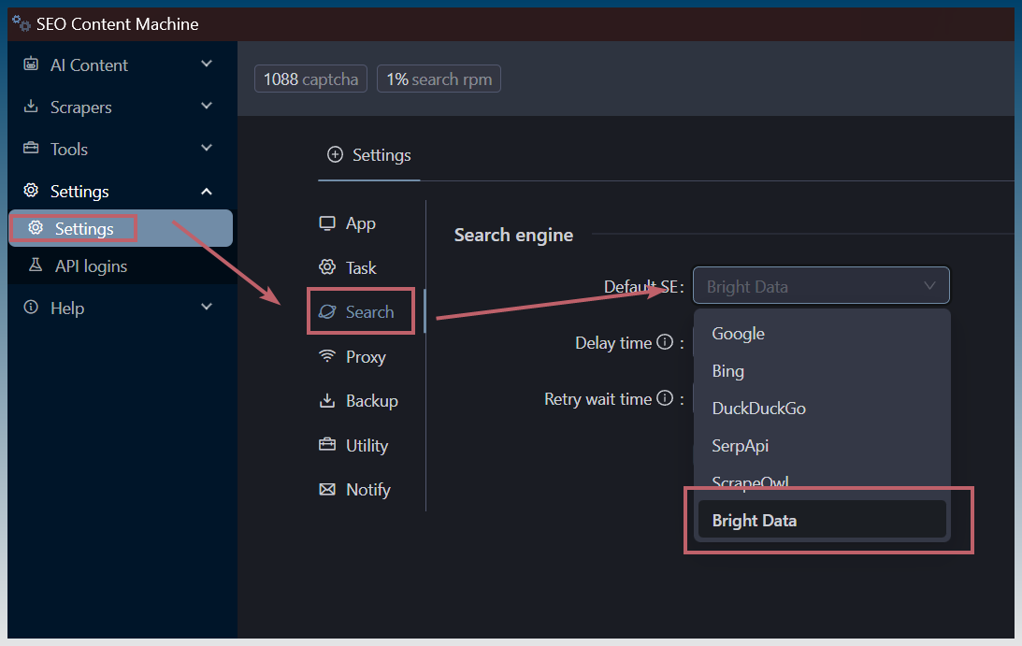This screenshot has width=1022, height=646.
Task: Click the Tools briefcase icon in sidebar
Action: pos(31,148)
